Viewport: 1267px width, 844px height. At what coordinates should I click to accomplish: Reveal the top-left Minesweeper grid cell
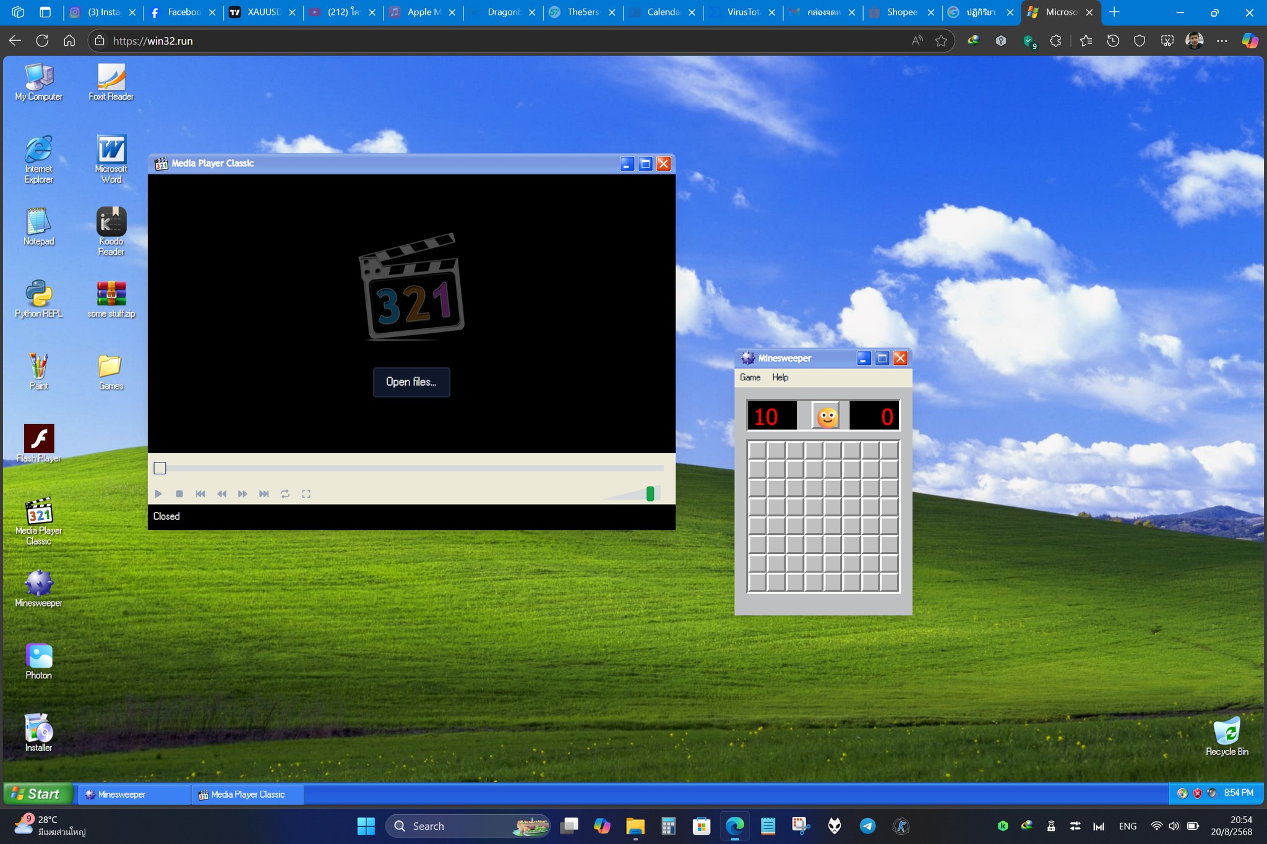758,451
